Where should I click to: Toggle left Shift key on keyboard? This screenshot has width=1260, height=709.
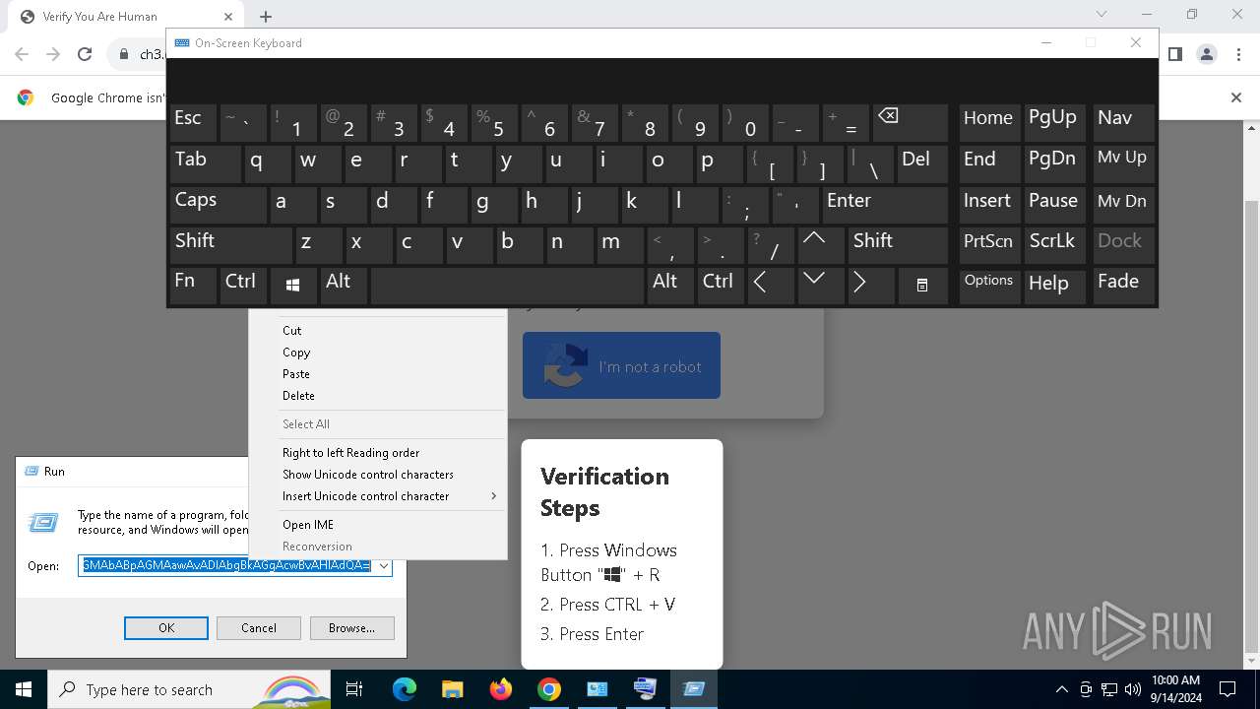pos(230,244)
